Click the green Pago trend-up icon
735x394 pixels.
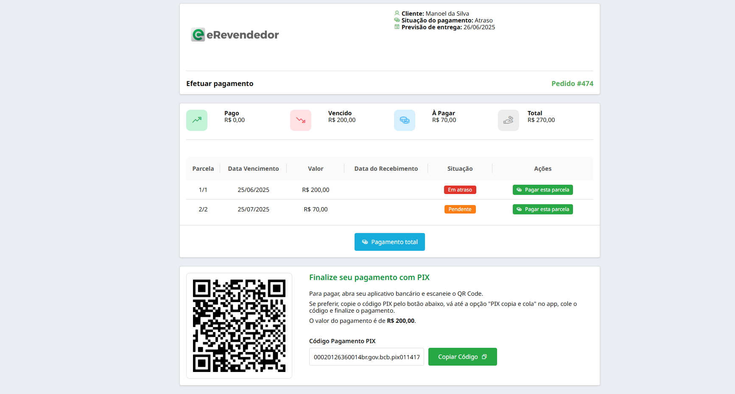tap(197, 120)
